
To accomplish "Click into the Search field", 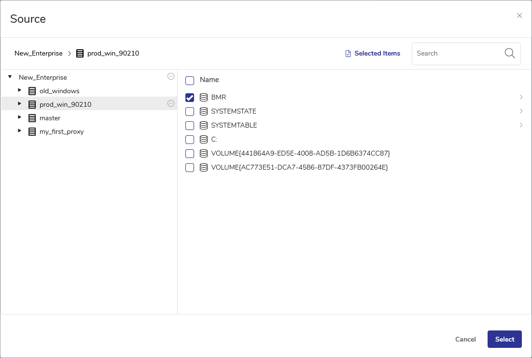I will (x=456, y=54).
